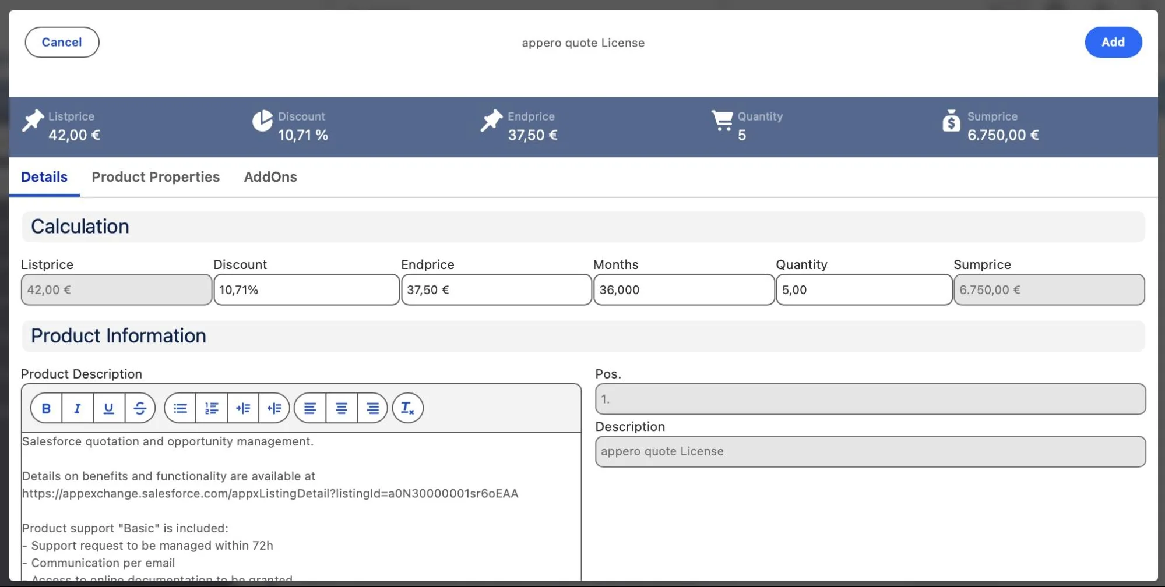Click the Discount pie chart icon
1165x587 pixels.
pos(262,121)
